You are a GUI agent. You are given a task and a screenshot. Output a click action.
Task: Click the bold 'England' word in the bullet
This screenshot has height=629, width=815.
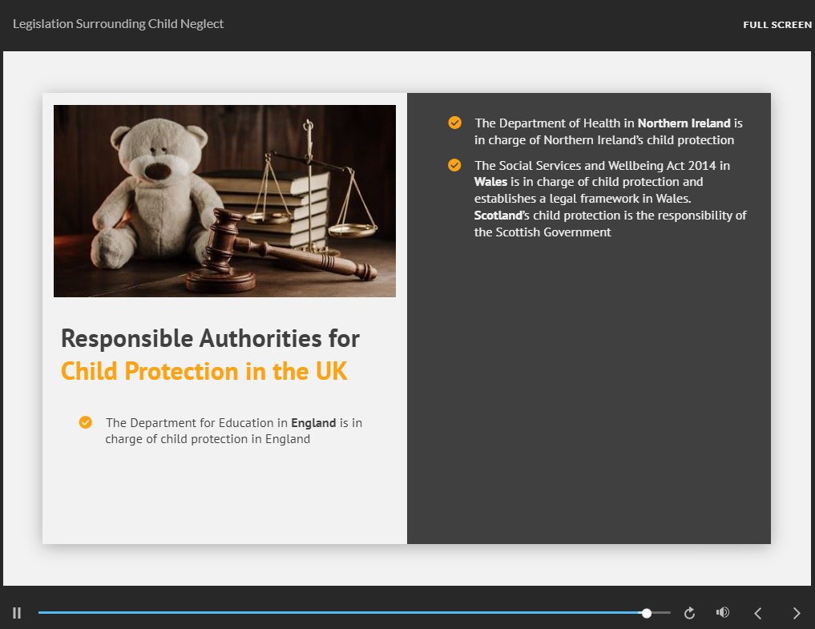click(x=313, y=422)
